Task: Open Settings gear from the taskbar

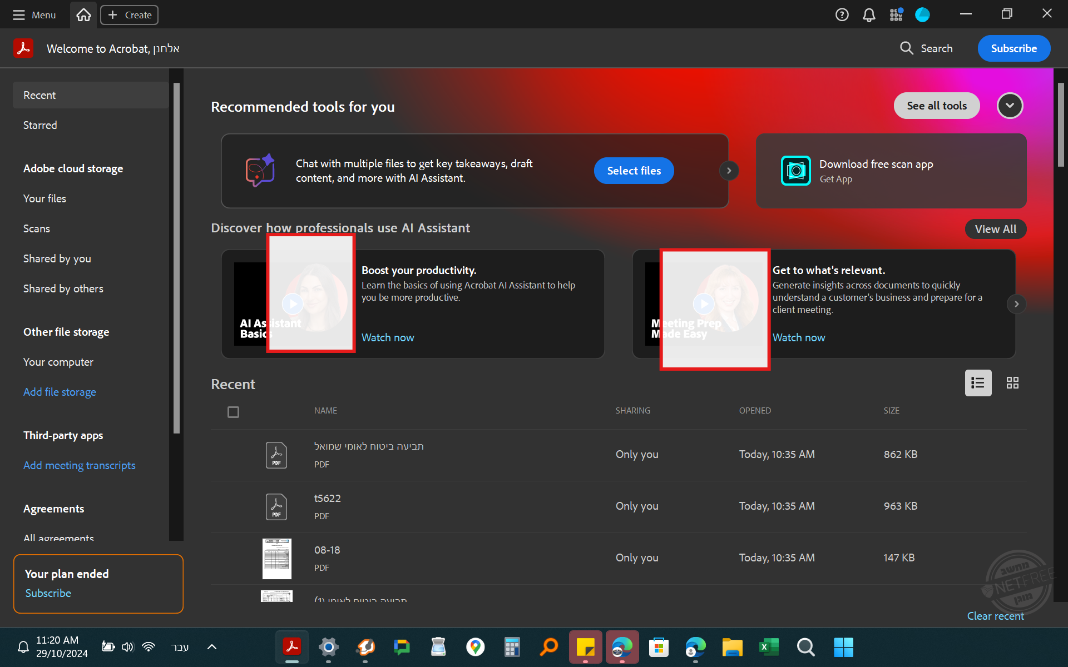Action: [x=329, y=647]
